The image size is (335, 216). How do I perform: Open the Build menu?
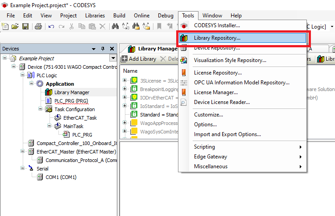(119, 16)
